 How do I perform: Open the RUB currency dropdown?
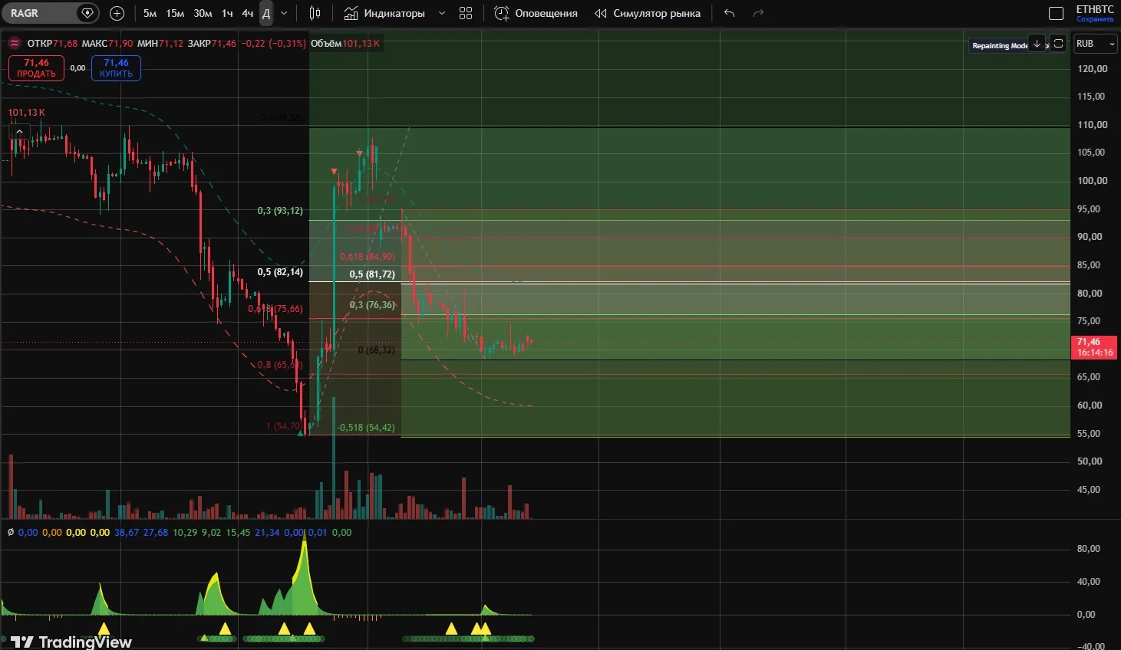click(1095, 44)
